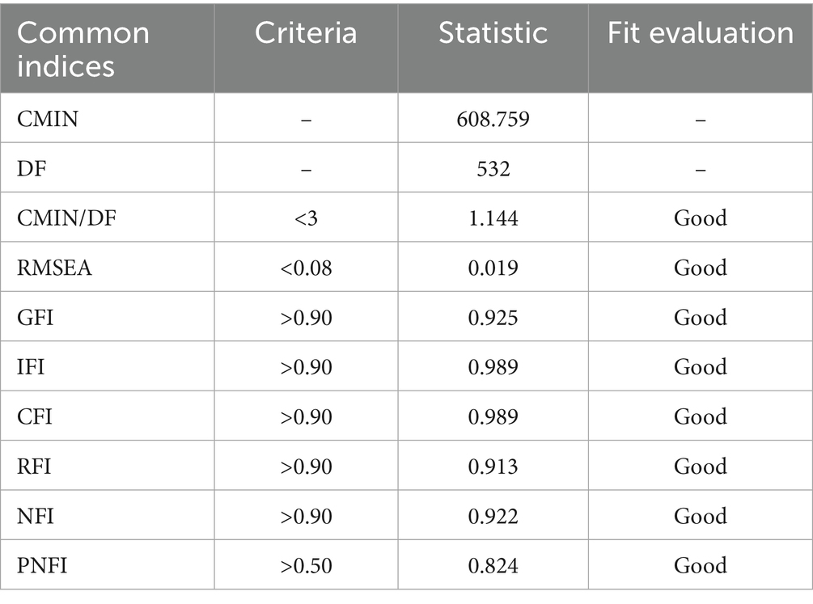Click the "Common indices" column header
The height and width of the screenshot is (604, 813).
tap(83, 49)
